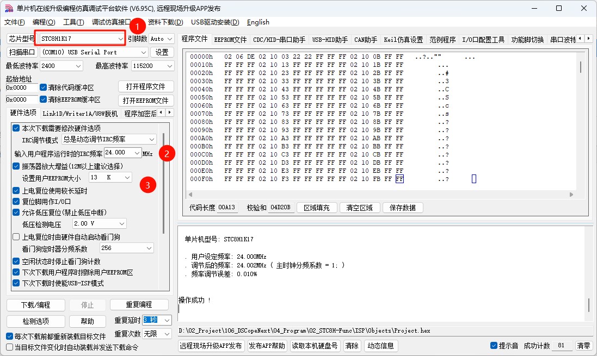Click the 打开程序文件 button

click(x=146, y=87)
